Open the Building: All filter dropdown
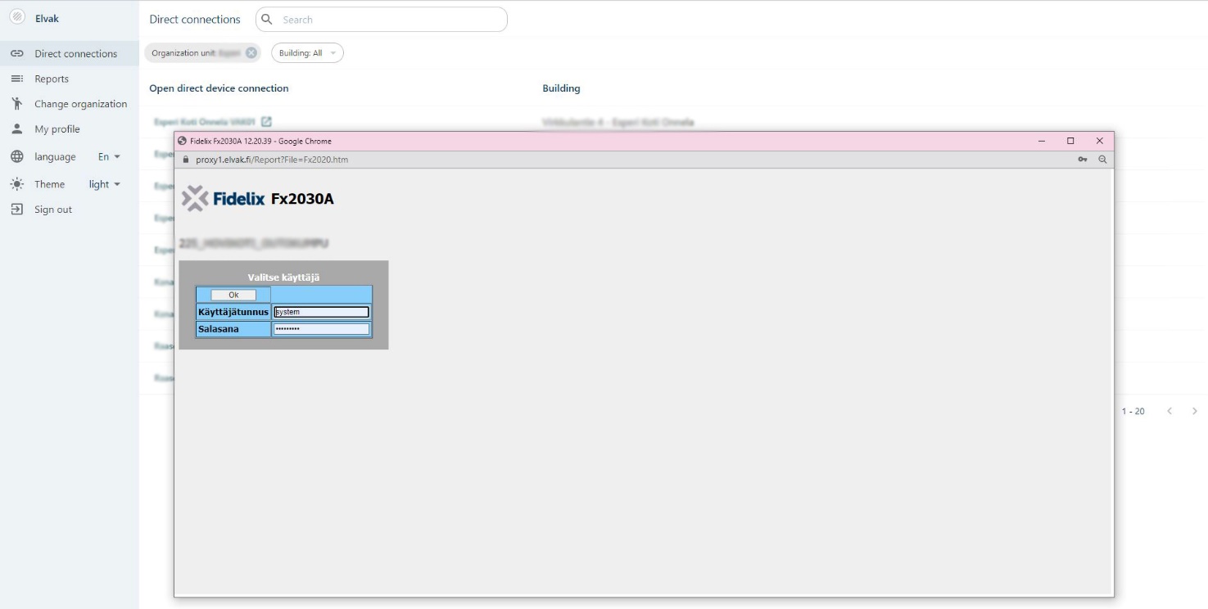 [x=307, y=53]
